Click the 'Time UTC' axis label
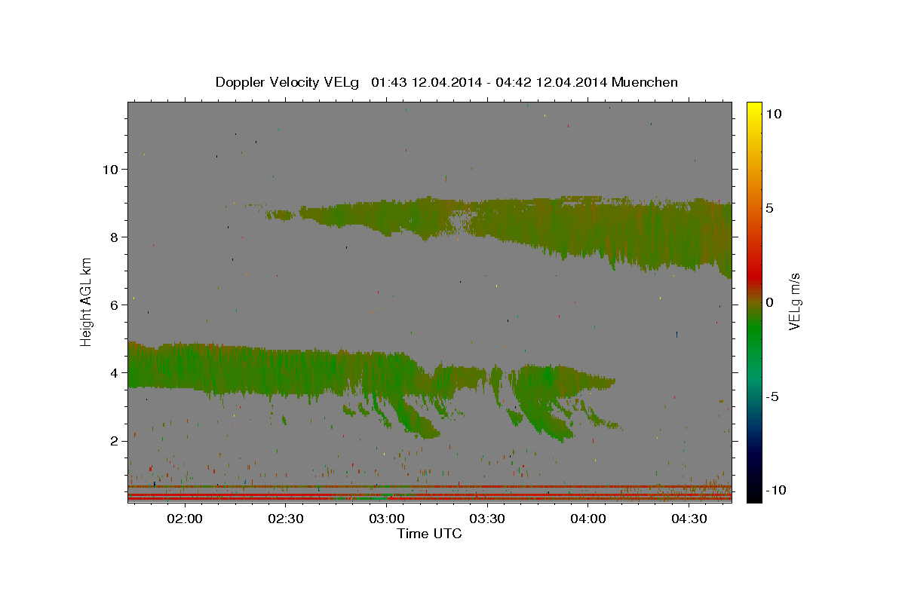The height and width of the screenshot is (603, 905). click(429, 534)
